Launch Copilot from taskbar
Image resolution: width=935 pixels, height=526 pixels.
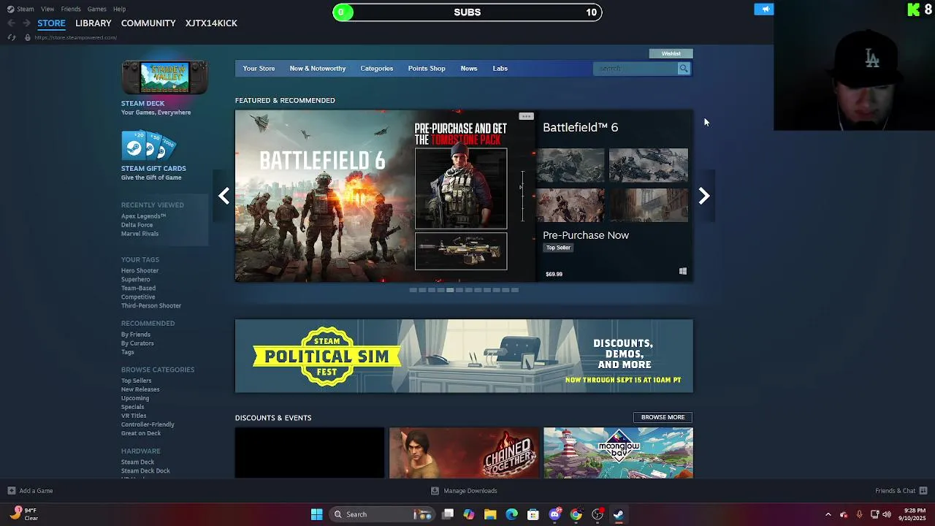[x=469, y=514]
